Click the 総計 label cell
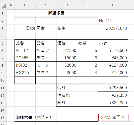Viewport: 134px width, 125px height. tap(67, 103)
